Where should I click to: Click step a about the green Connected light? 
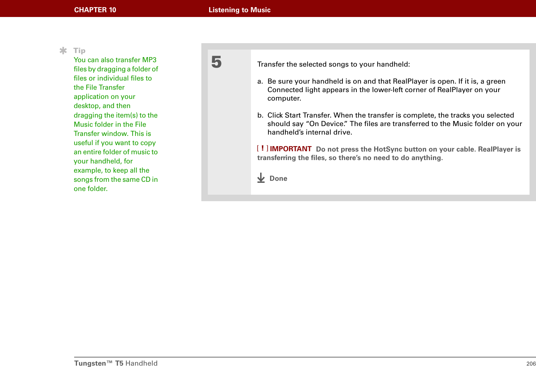[381, 90]
